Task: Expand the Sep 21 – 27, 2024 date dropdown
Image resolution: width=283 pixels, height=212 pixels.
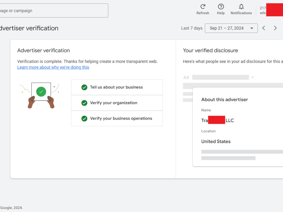Action: [231, 28]
